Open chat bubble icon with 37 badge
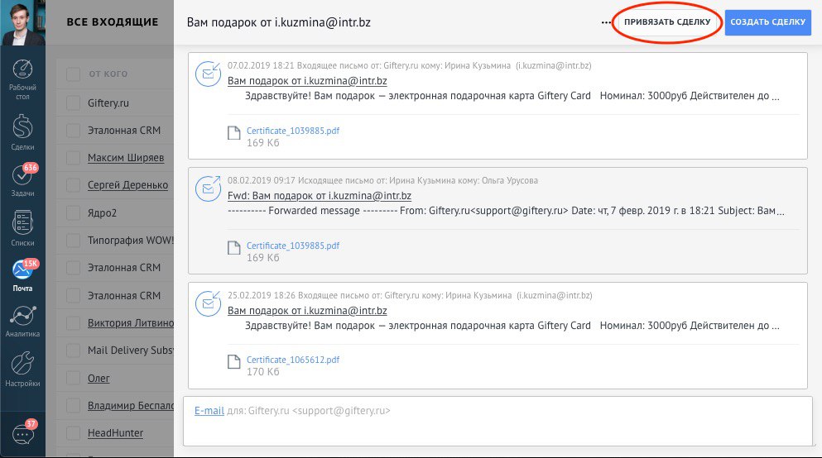The height and width of the screenshot is (458, 822). click(23, 433)
